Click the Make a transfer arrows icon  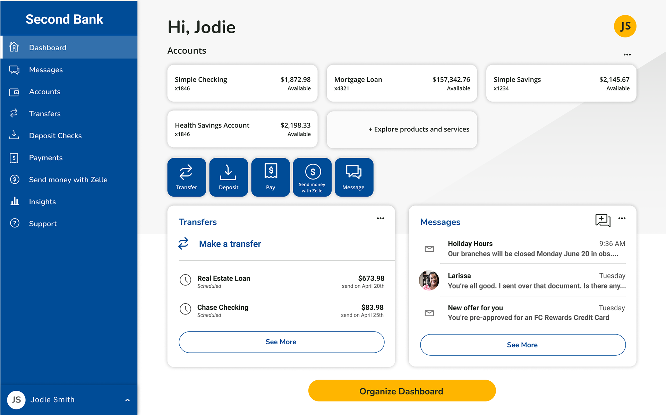tap(183, 243)
